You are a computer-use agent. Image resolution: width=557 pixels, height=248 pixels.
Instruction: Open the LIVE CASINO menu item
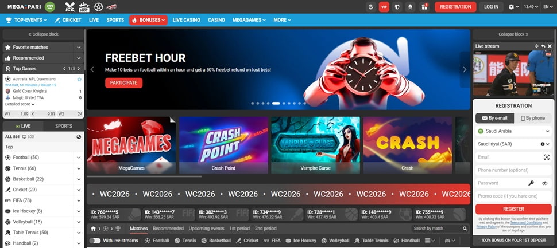click(x=187, y=20)
